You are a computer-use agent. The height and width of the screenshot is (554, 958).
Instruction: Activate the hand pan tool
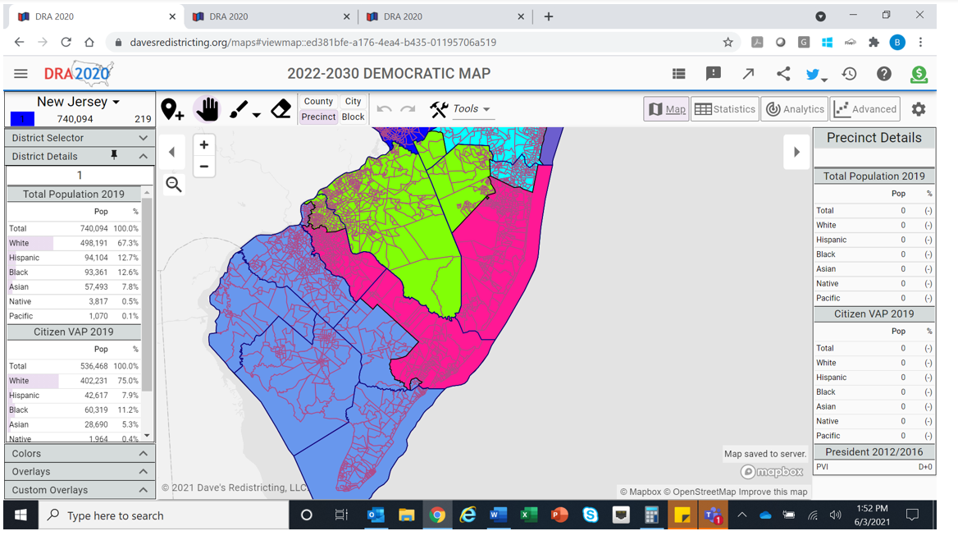click(207, 109)
